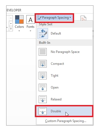Click the Default style set icon
This screenshot has width=98, height=132.
coord(43,33)
